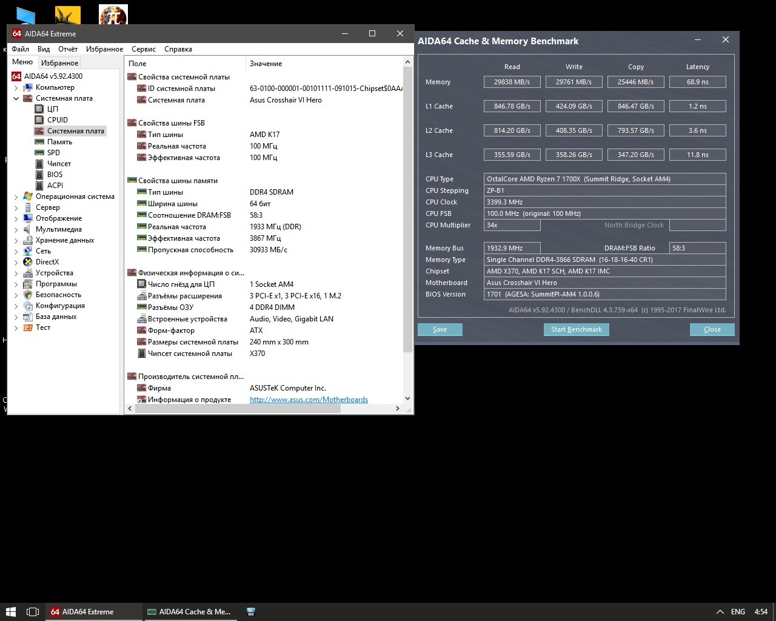Viewport: 776px width, 621px height.
Task: Expand the Компьютер tree node
Action: [x=16, y=87]
